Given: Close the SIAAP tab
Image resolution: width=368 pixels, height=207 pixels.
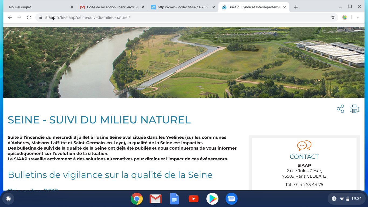Looking at the screenshot, I should pos(284,7).
